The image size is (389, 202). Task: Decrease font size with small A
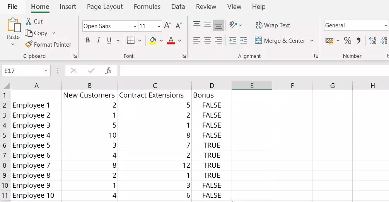[178, 25]
